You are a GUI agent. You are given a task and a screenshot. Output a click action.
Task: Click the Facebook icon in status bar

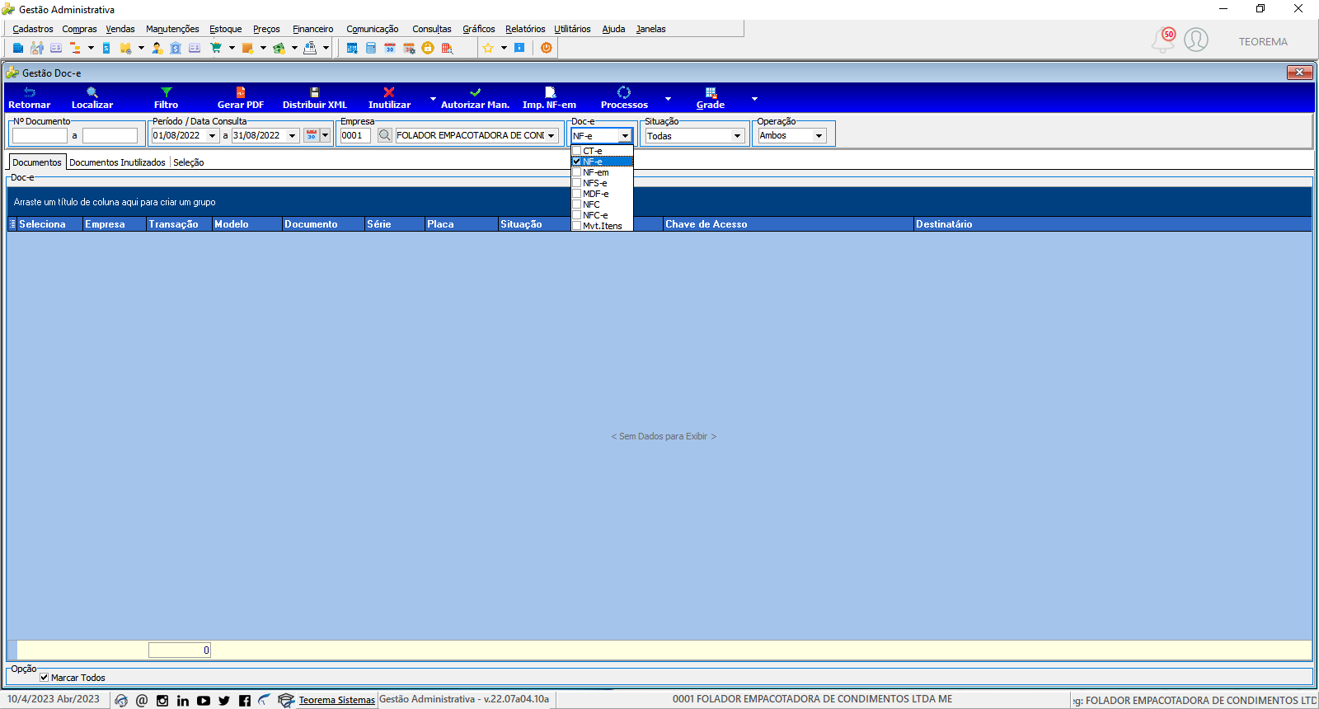[245, 701]
